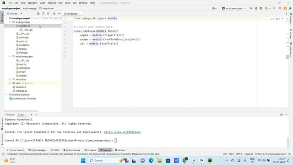
Task: Open editor tabs more options menu
Action: coord(287,14)
